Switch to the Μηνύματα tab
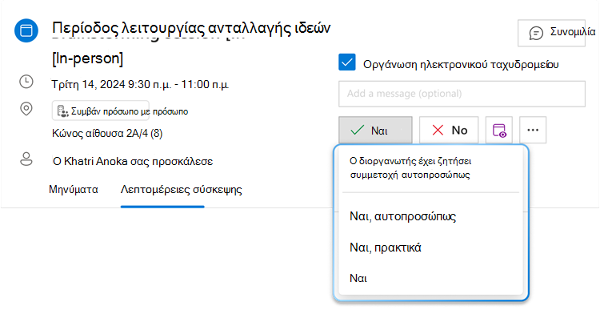 pos(74,189)
